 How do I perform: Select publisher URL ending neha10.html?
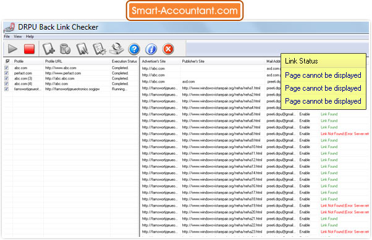(222, 147)
